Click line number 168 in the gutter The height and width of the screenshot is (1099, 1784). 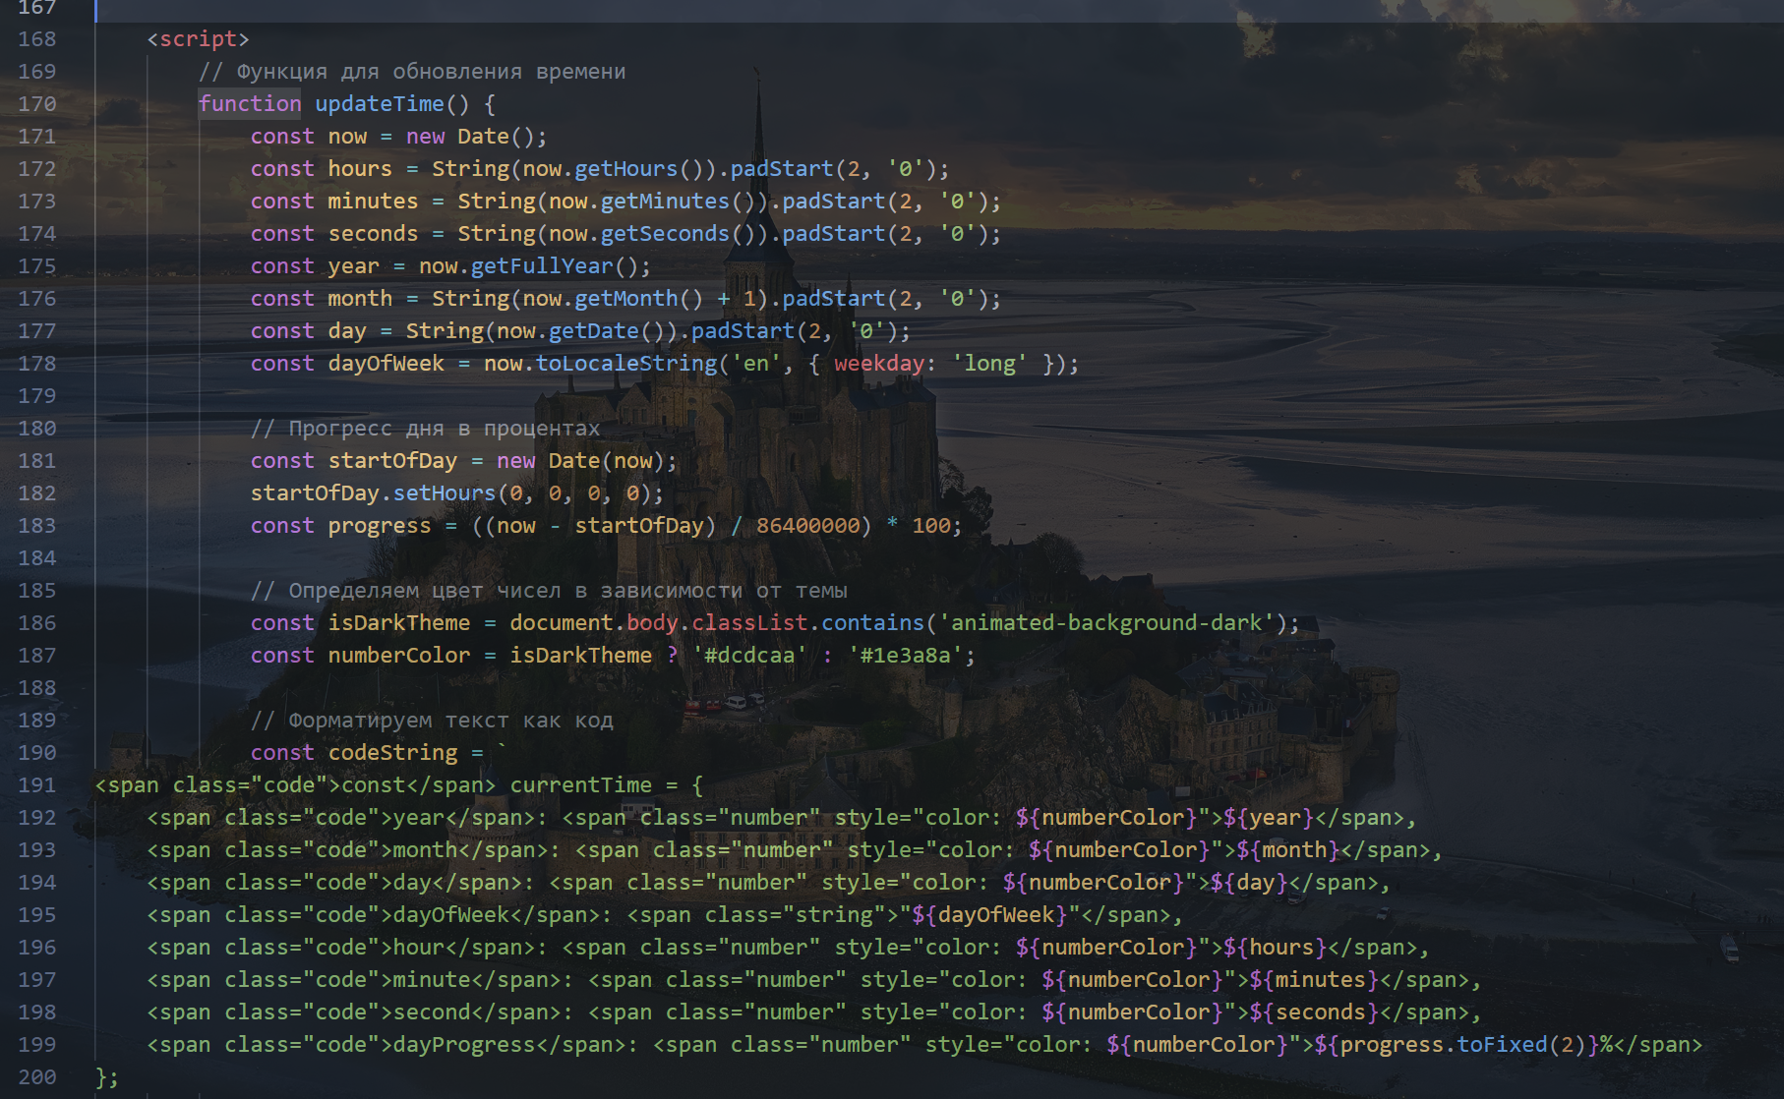click(37, 39)
